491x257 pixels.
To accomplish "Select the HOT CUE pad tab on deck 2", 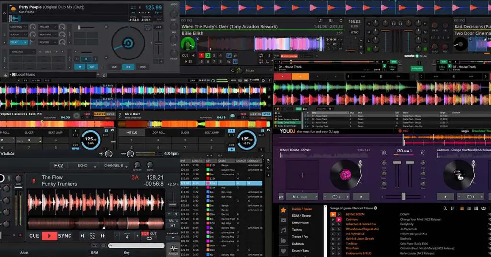I will click(x=131, y=133).
